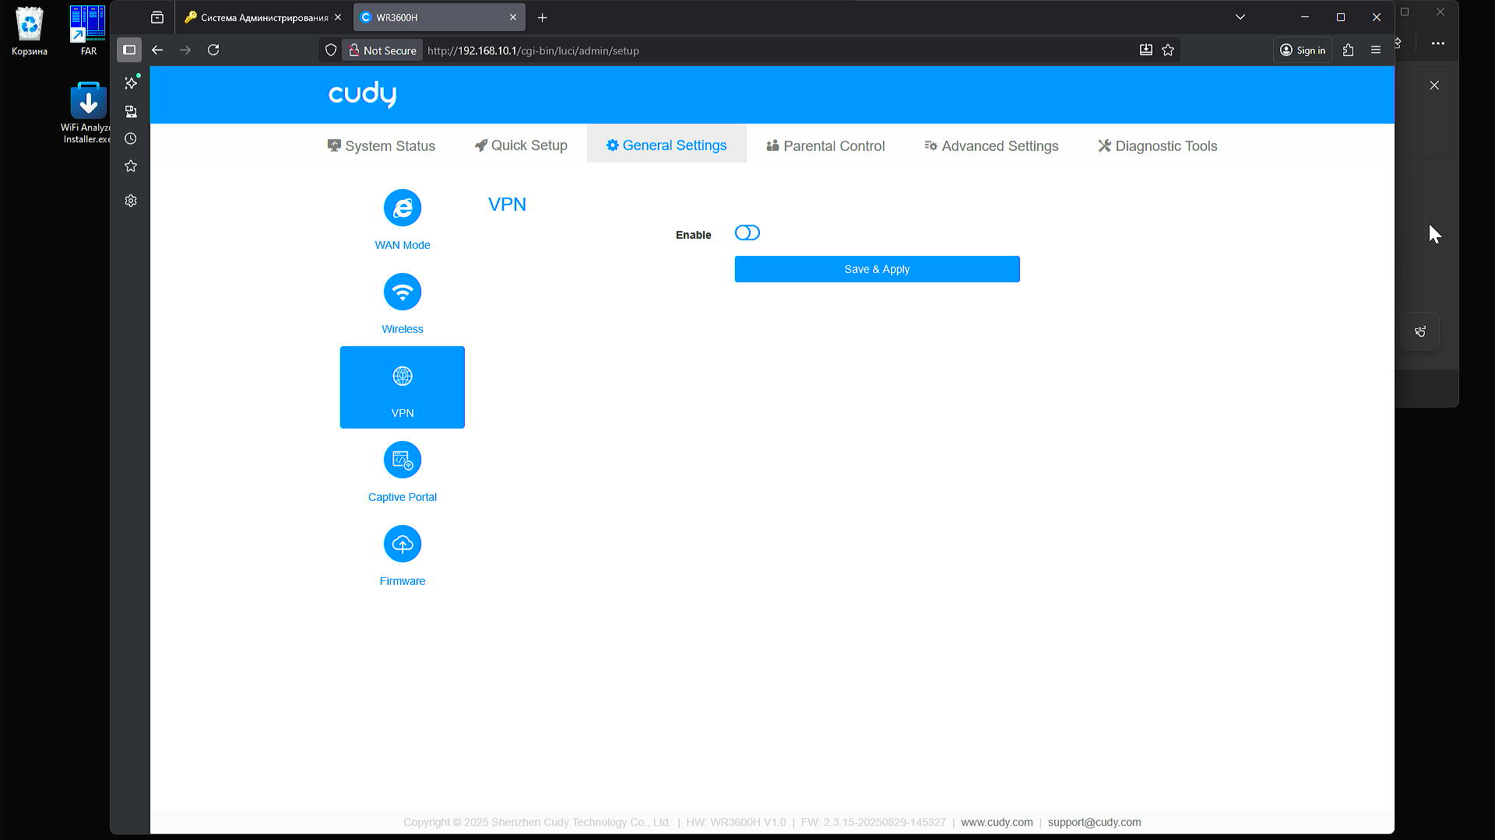
Task: Open the www.cudy.com footer link
Action: tap(997, 822)
